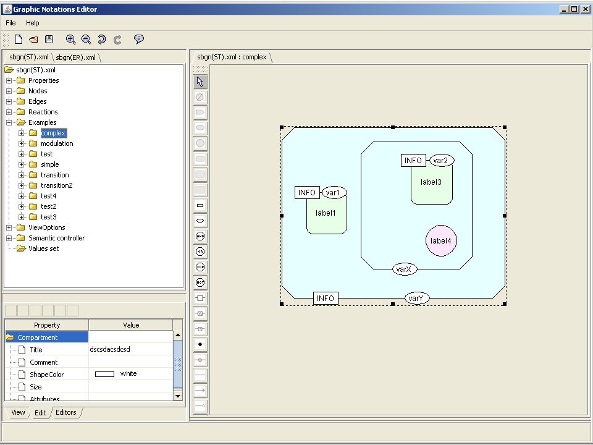This screenshot has height=445, width=593.
Task: Undo with the blue curved arrow icon
Action: pyautogui.click(x=102, y=40)
